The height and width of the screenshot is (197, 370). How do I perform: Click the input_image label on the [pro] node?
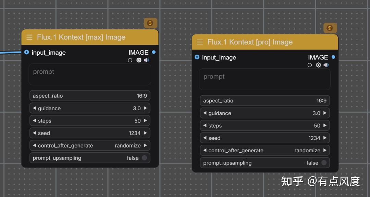click(x=219, y=58)
